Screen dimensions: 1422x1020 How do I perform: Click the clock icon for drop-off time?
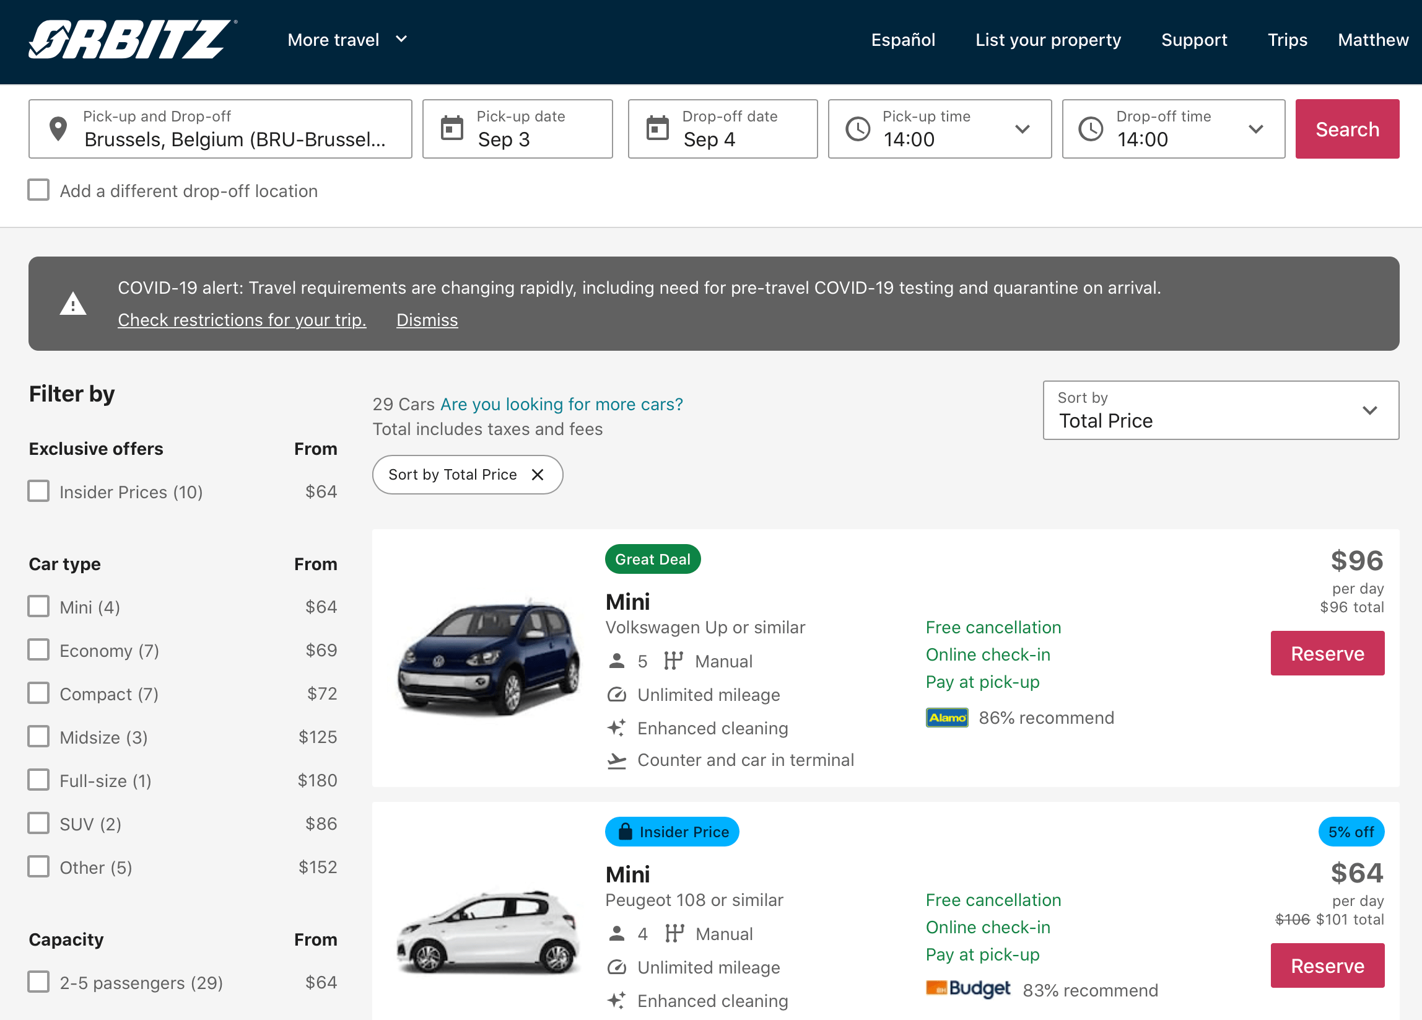click(x=1091, y=128)
